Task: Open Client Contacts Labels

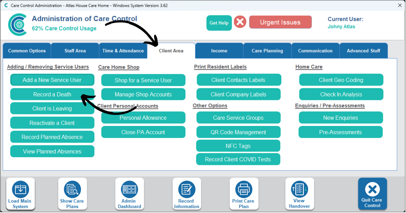Action: [x=238, y=80]
